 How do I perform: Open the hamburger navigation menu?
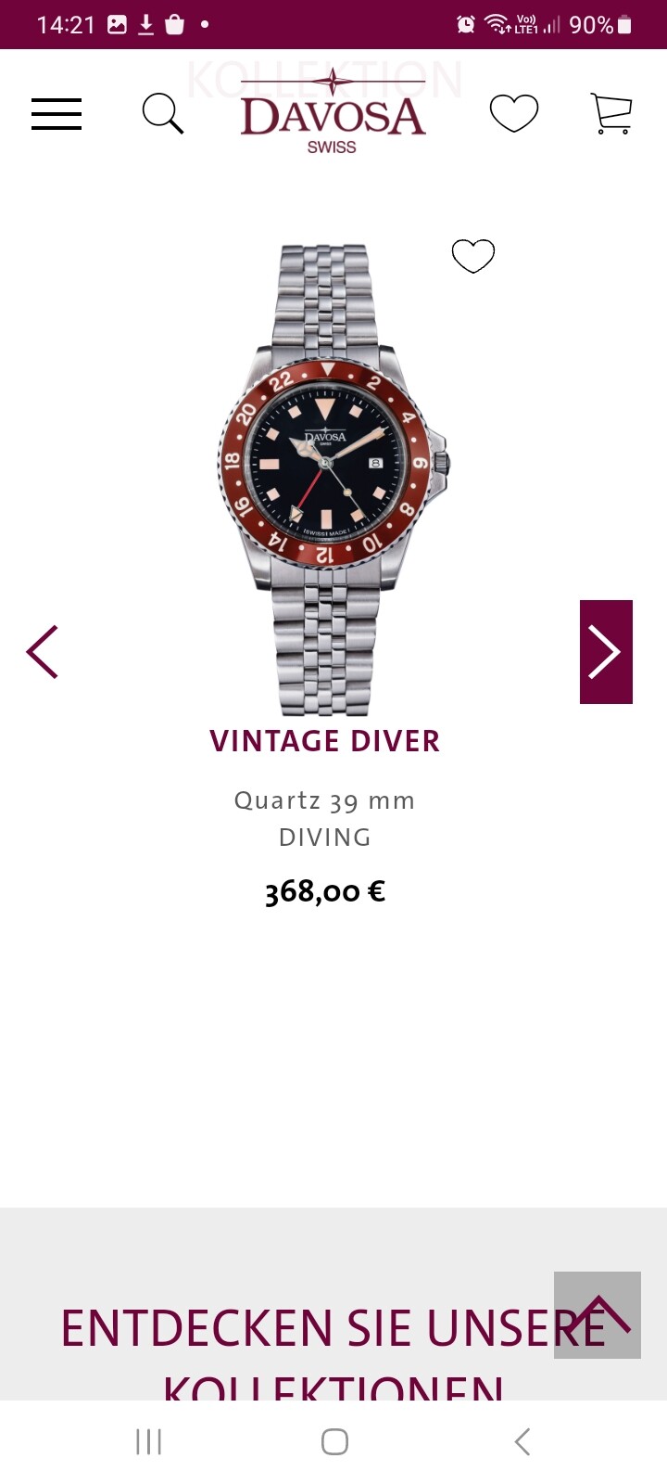(57, 114)
